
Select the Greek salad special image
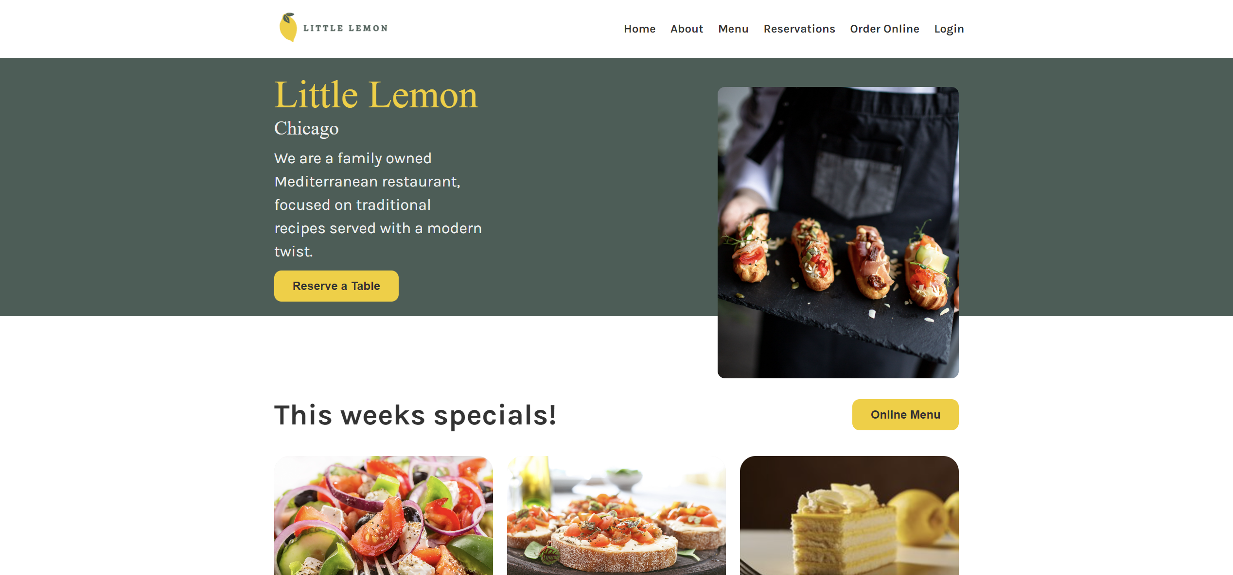coord(384,515)
